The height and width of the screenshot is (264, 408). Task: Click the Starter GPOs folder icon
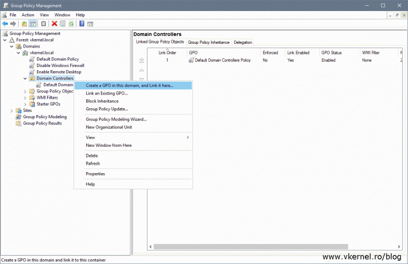[x=32, y=104]
